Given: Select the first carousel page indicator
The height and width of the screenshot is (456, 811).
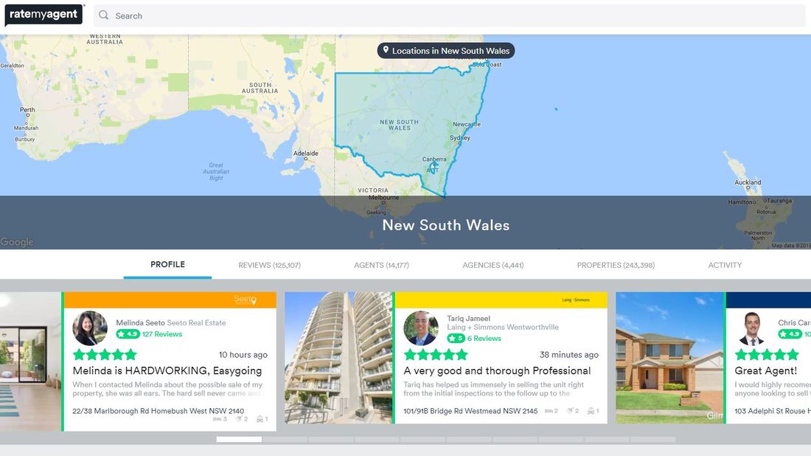Looking at the screenshot, I should (x=239, y=439).
